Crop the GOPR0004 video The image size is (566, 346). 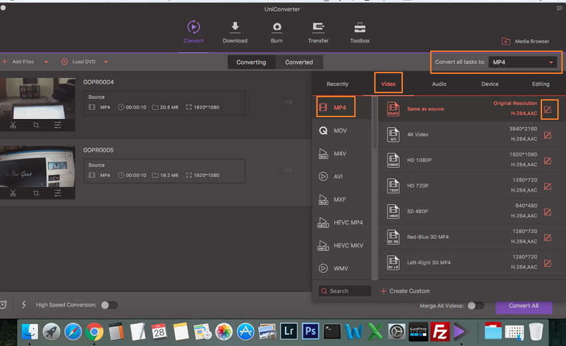[36, 125]
